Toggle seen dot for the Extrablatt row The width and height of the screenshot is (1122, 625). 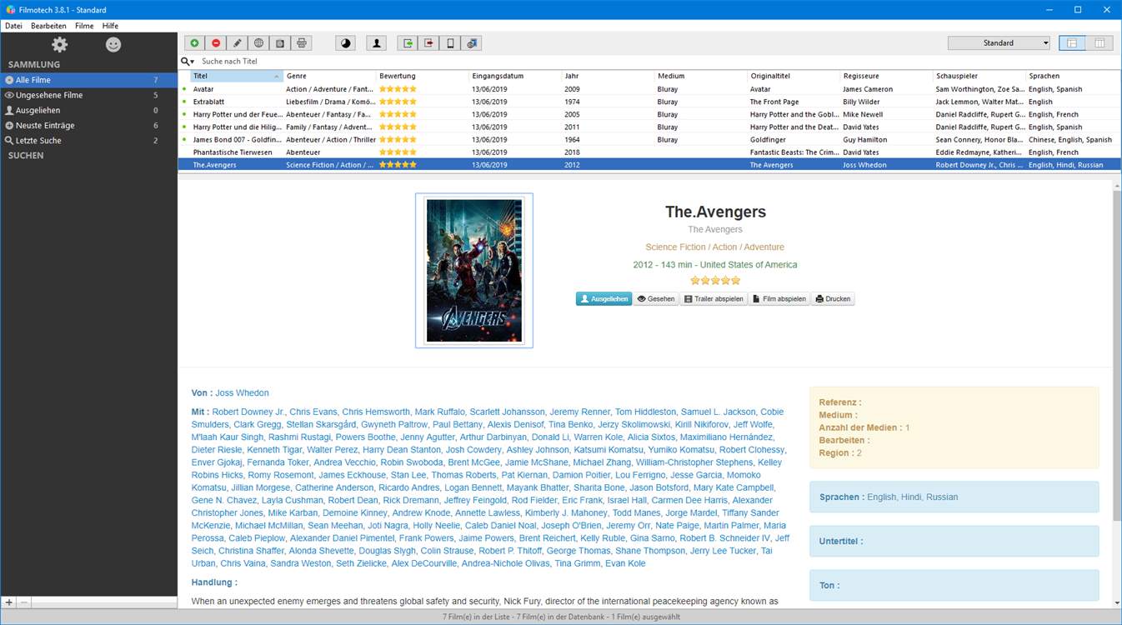coord(184,102)
